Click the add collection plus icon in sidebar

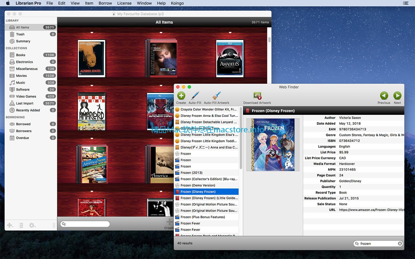tap(10, 225)
